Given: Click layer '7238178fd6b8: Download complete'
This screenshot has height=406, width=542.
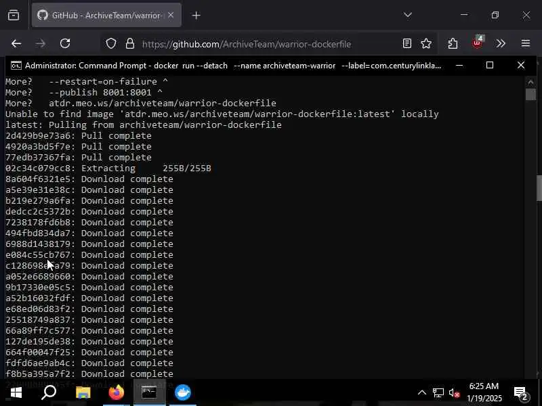Looking at the screenshot, I should pos(89,222).
